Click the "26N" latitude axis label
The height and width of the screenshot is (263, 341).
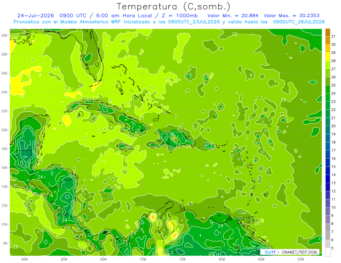(x=4, y=73)
